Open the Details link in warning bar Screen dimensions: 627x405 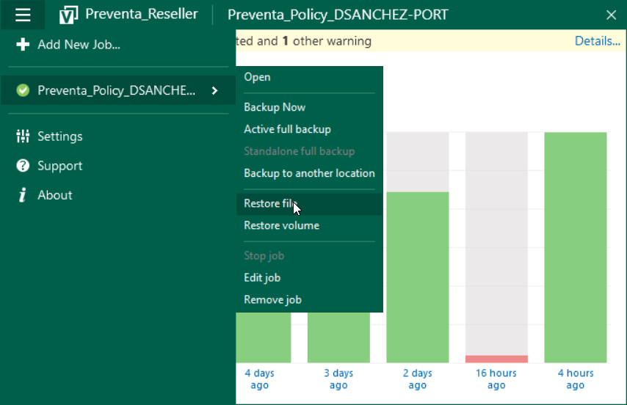597,41
